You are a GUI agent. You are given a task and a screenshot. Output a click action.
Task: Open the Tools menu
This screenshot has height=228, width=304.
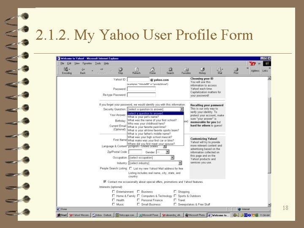pos(98,63)
